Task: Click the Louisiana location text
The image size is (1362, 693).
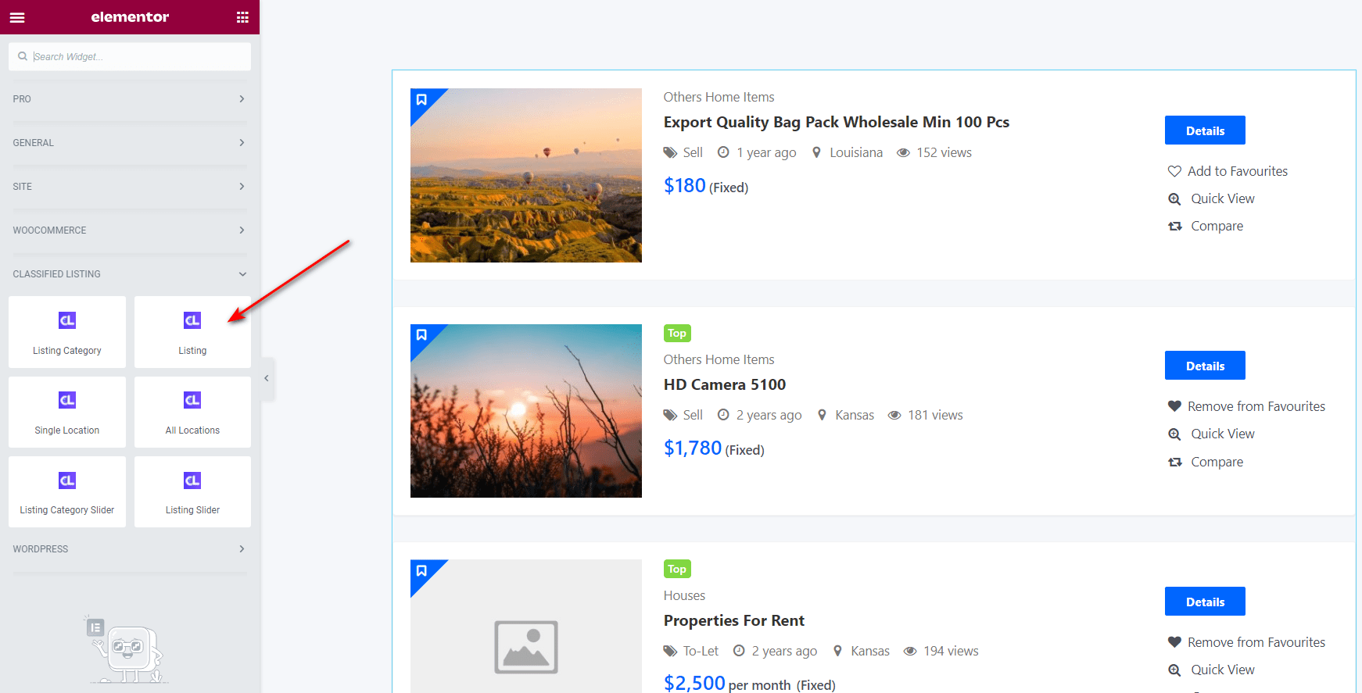Action: [x=856, y=152]
